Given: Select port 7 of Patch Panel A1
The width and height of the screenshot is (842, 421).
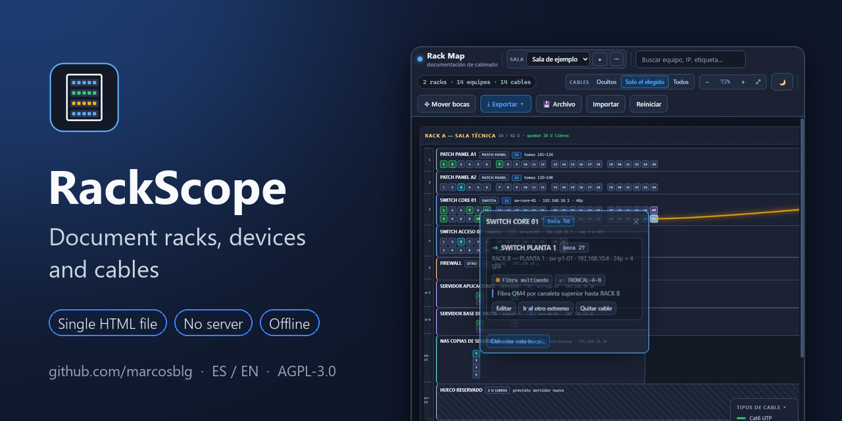Looking at the screenshot, I should 500,164.
